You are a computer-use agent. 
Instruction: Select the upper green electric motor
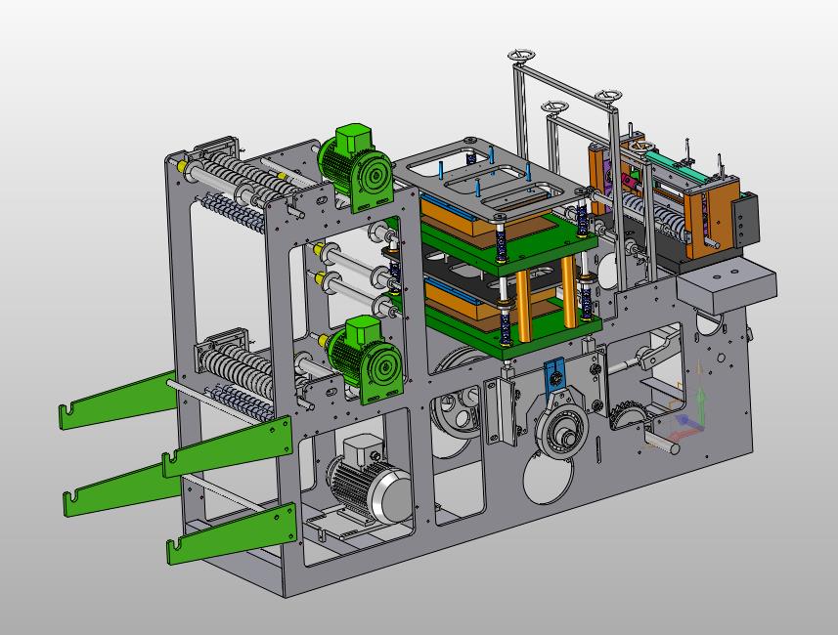click(x=356, y=168)
